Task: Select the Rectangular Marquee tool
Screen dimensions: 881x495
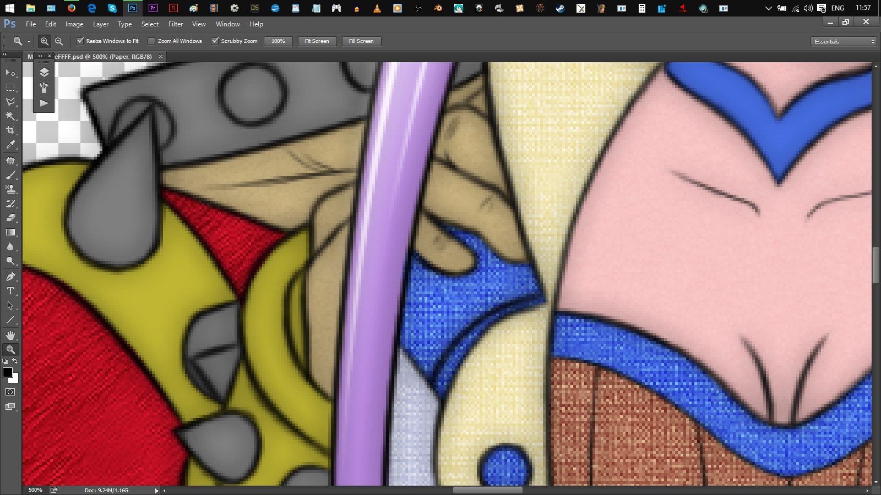Action: coord(10,87)
